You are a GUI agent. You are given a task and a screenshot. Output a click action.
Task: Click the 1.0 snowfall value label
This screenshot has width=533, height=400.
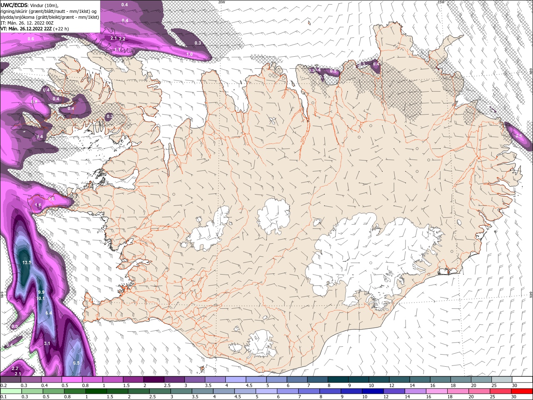(189, 55)
